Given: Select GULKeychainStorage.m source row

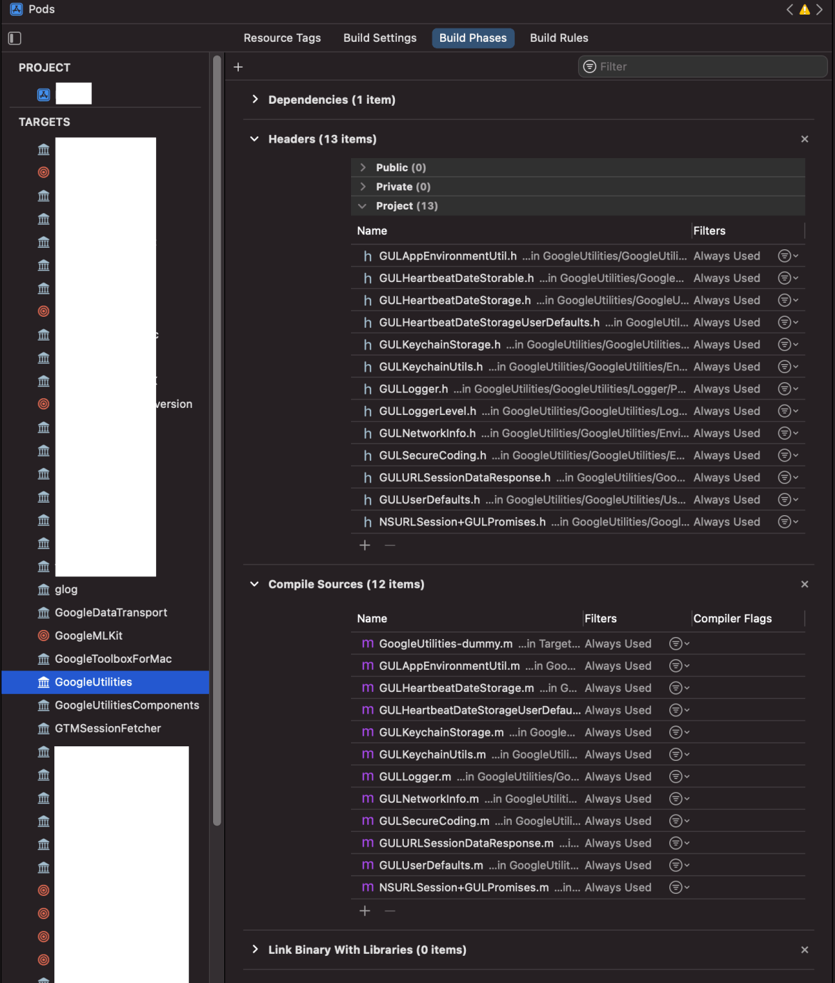Looking at the screenshot, I should tap(578, 732).
